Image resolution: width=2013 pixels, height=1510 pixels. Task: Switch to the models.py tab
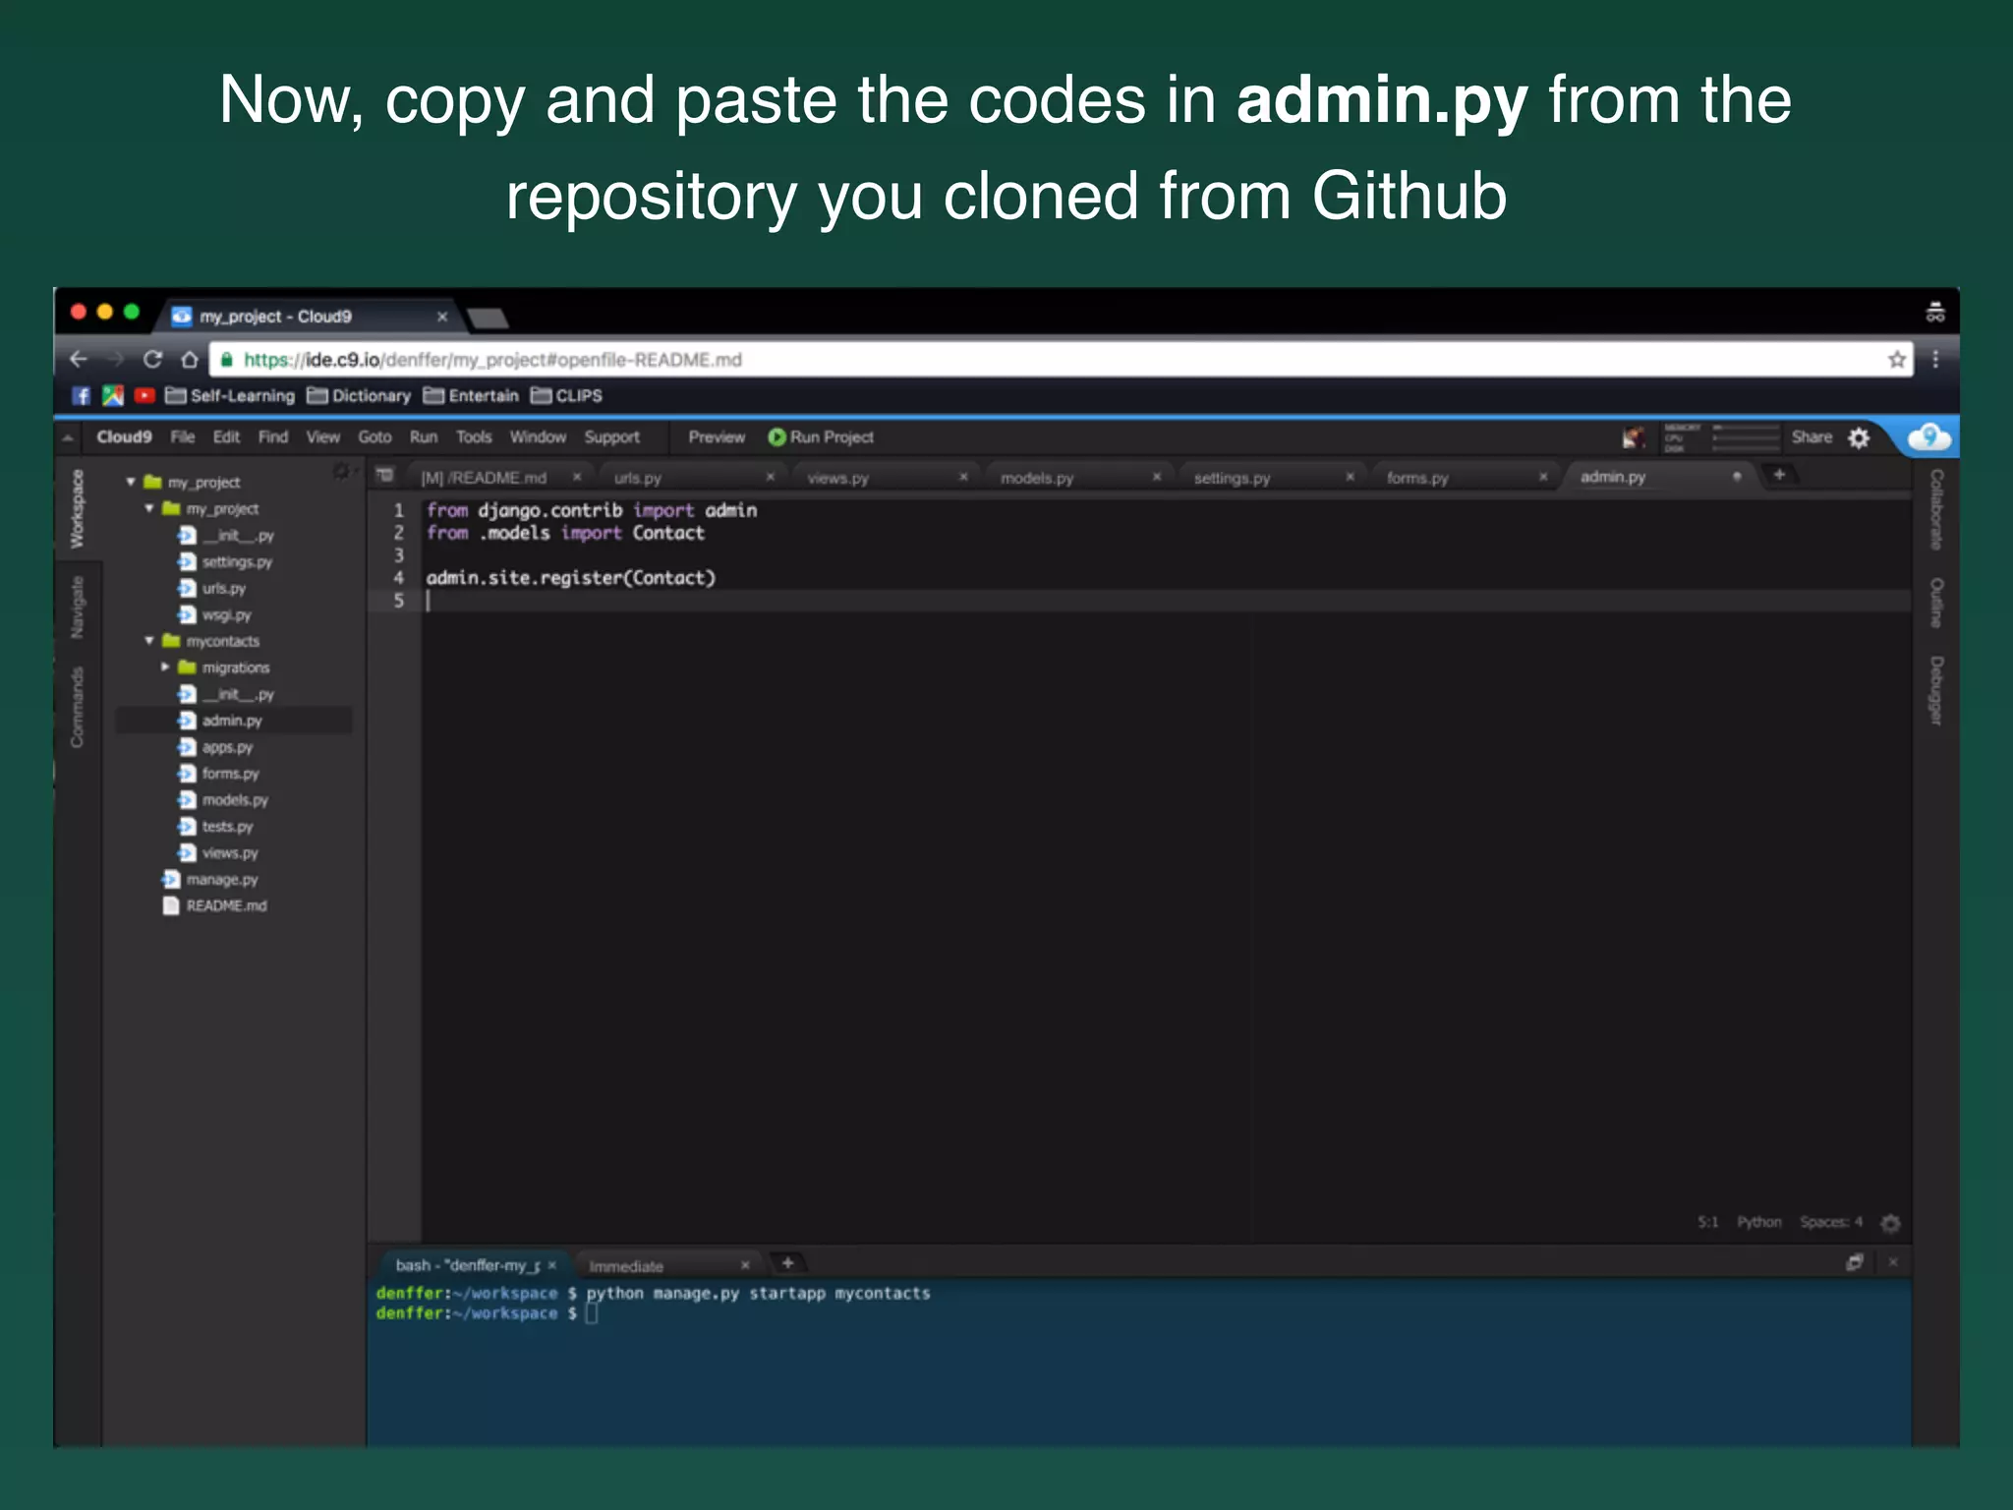[1037, 478]
